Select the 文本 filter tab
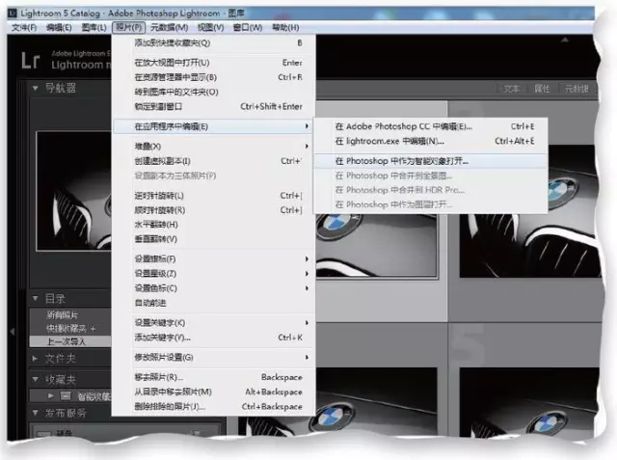 point(512,89)
